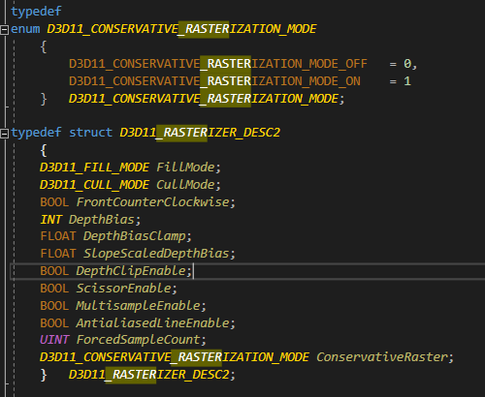Collapse the enum D3D11_CONSERVATIVE_RASTERIZATION_MODE block
485x397 pixels.
click(4, 30)
